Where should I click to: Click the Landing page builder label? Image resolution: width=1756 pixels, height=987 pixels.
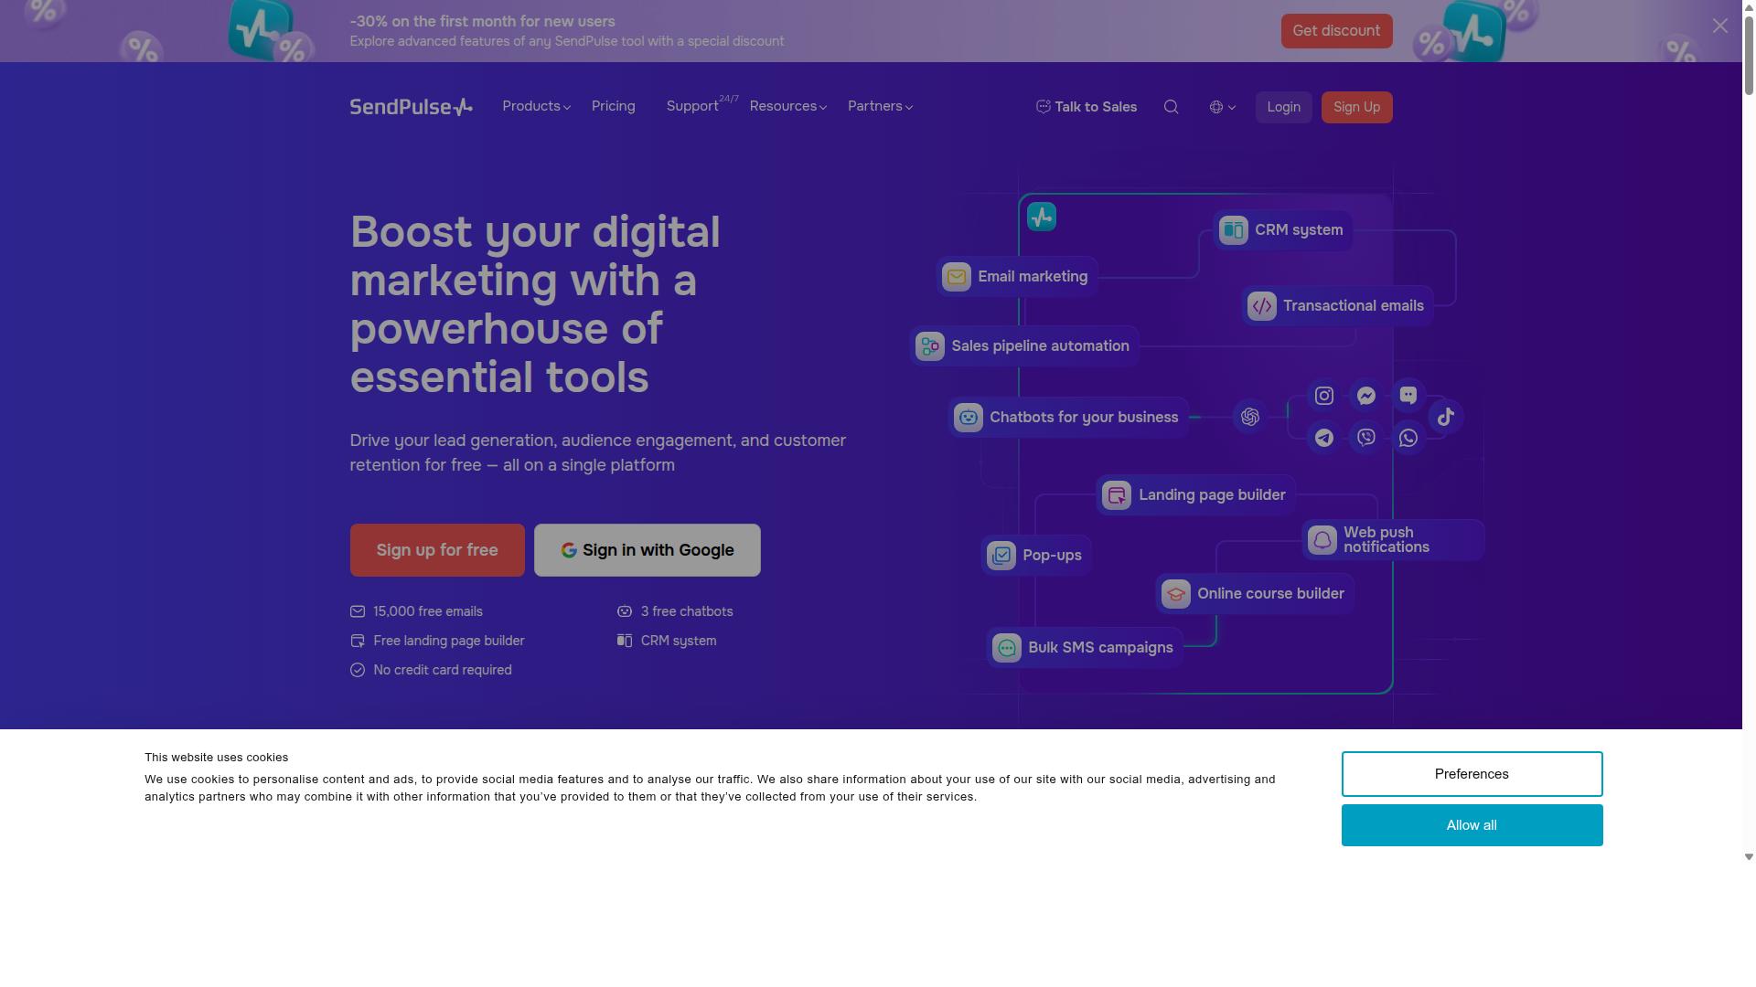(1212, 495)
